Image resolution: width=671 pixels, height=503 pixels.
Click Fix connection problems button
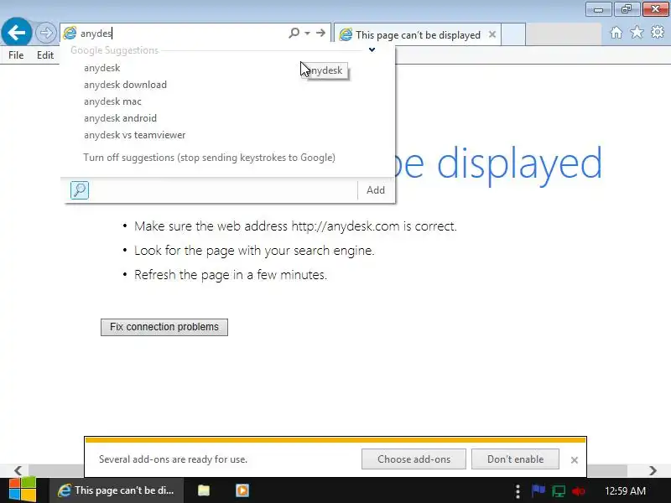tap(164, 327)
